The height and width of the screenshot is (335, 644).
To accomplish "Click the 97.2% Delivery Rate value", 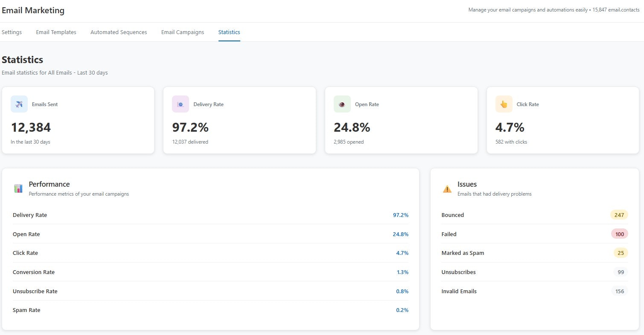I will (x=400, y=215).
